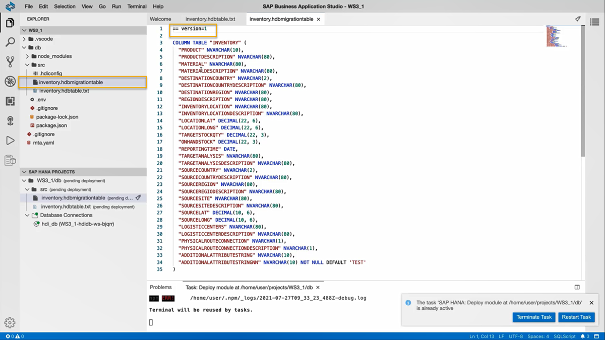Image resolution: width=605 pixels, height=340 pixels.
Task: Open the Manage settings gear icon
Action: pyautogui.click(x=10, y=322)
